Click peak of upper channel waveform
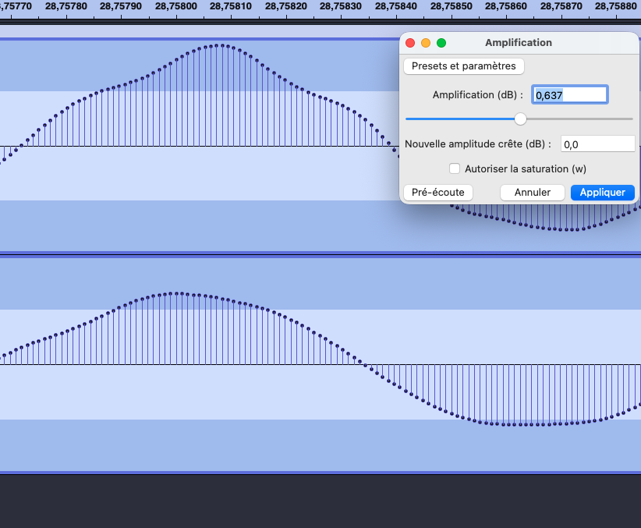641x528 pixels. point(220,45)
